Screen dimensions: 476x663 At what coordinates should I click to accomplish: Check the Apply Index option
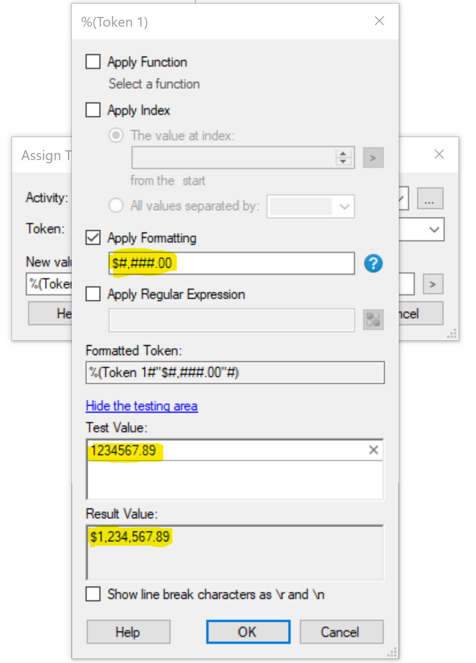pos(93,110)
